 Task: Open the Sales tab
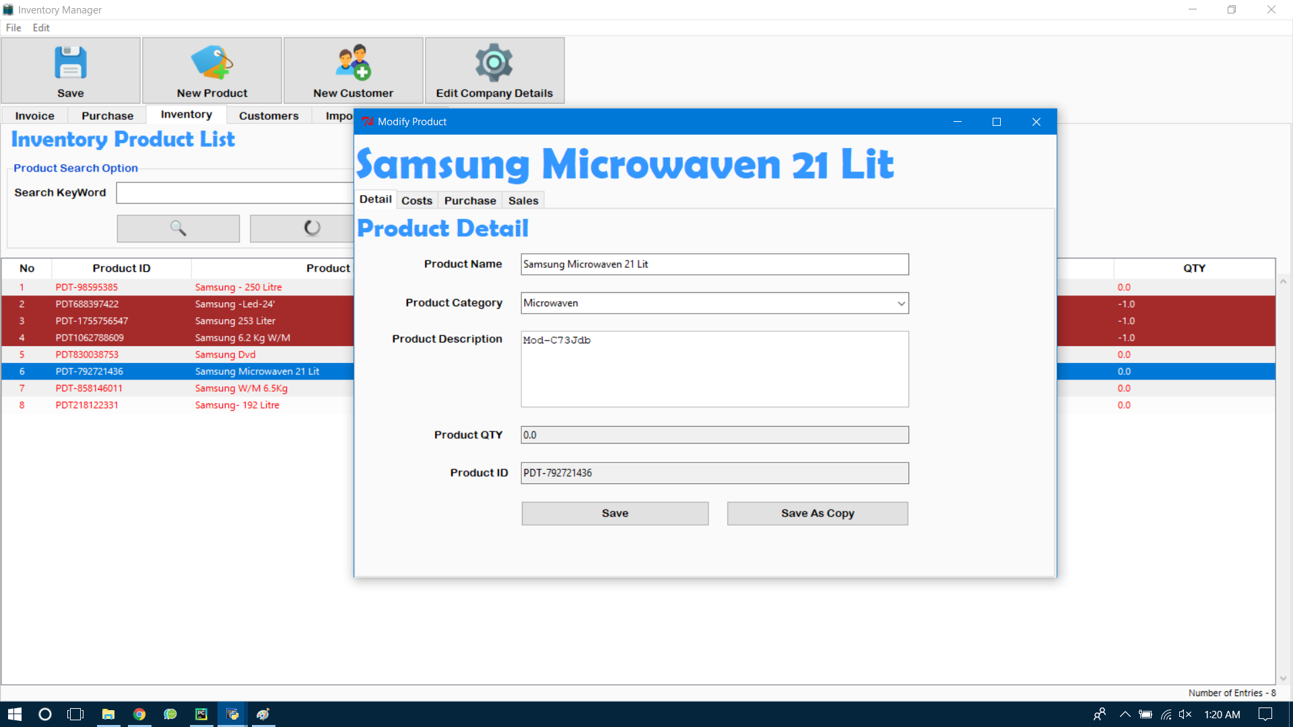click(x=523, y=201)
